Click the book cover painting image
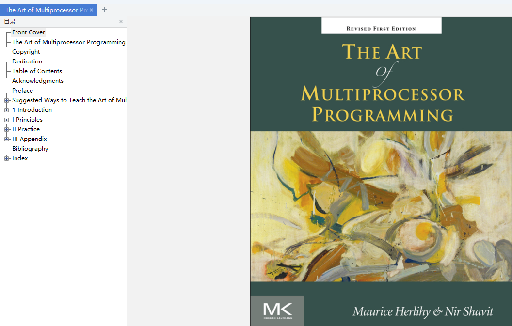Image resolution: width=512 pixels, height=326 pixels. coord(381,206)
